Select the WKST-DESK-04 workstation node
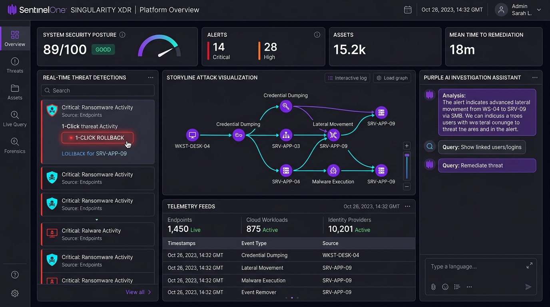Screen dimensions: 550x307 pyautogui.click(x=192, y=135)
